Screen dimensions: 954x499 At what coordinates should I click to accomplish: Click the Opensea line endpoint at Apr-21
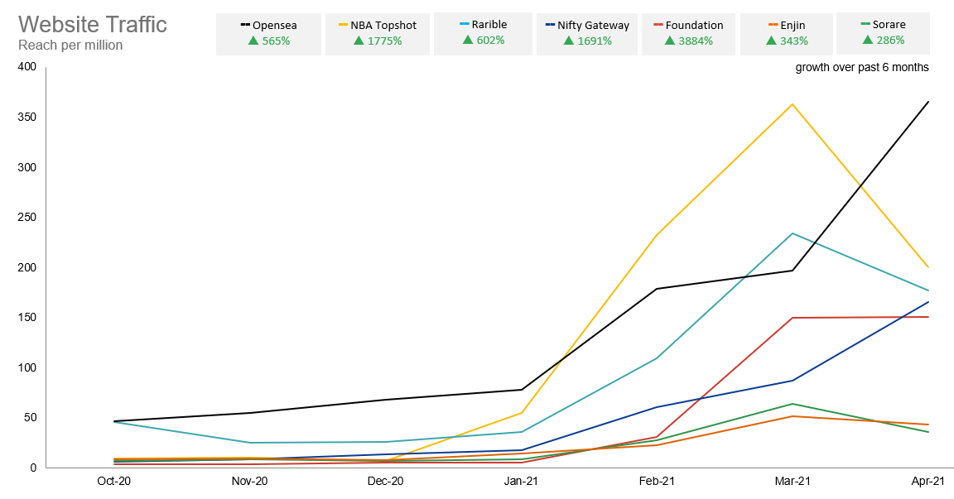[x=927, y=102]
